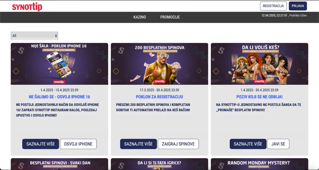319x170 pixels.
Task: Click the SYNOTtip logo
Action: click(27, 6)
